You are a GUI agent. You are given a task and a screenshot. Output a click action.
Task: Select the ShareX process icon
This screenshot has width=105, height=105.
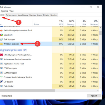click(x=1, y=35)
